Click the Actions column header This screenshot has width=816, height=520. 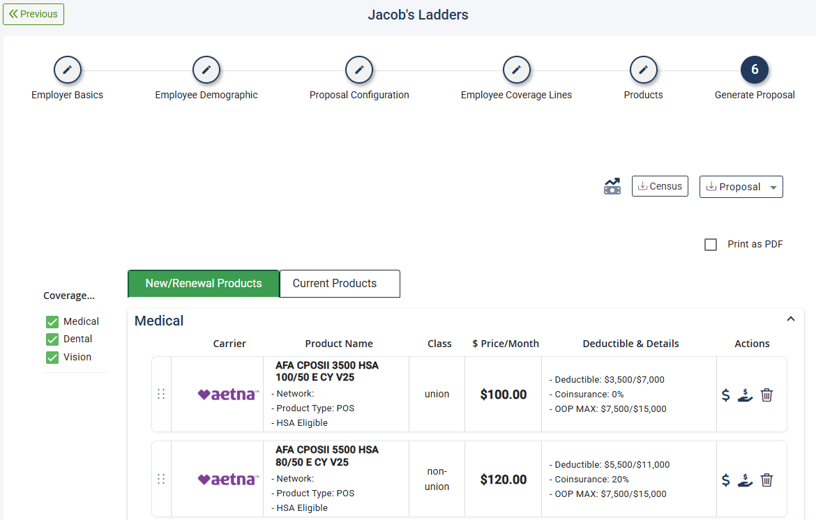click(x=751, y=344)
